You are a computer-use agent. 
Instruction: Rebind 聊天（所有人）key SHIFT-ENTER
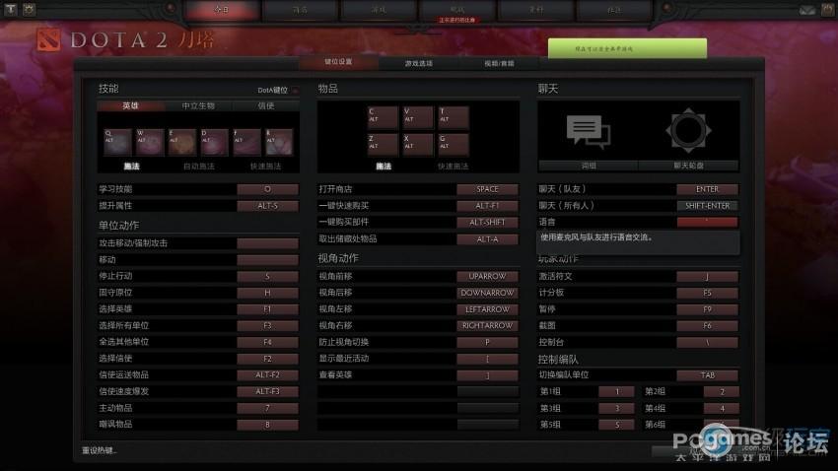[708, 206]
